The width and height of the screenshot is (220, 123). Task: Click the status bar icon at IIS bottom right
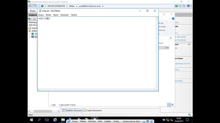189,115
